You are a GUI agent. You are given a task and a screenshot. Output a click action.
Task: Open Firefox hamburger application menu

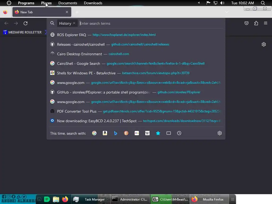point(266,23)
